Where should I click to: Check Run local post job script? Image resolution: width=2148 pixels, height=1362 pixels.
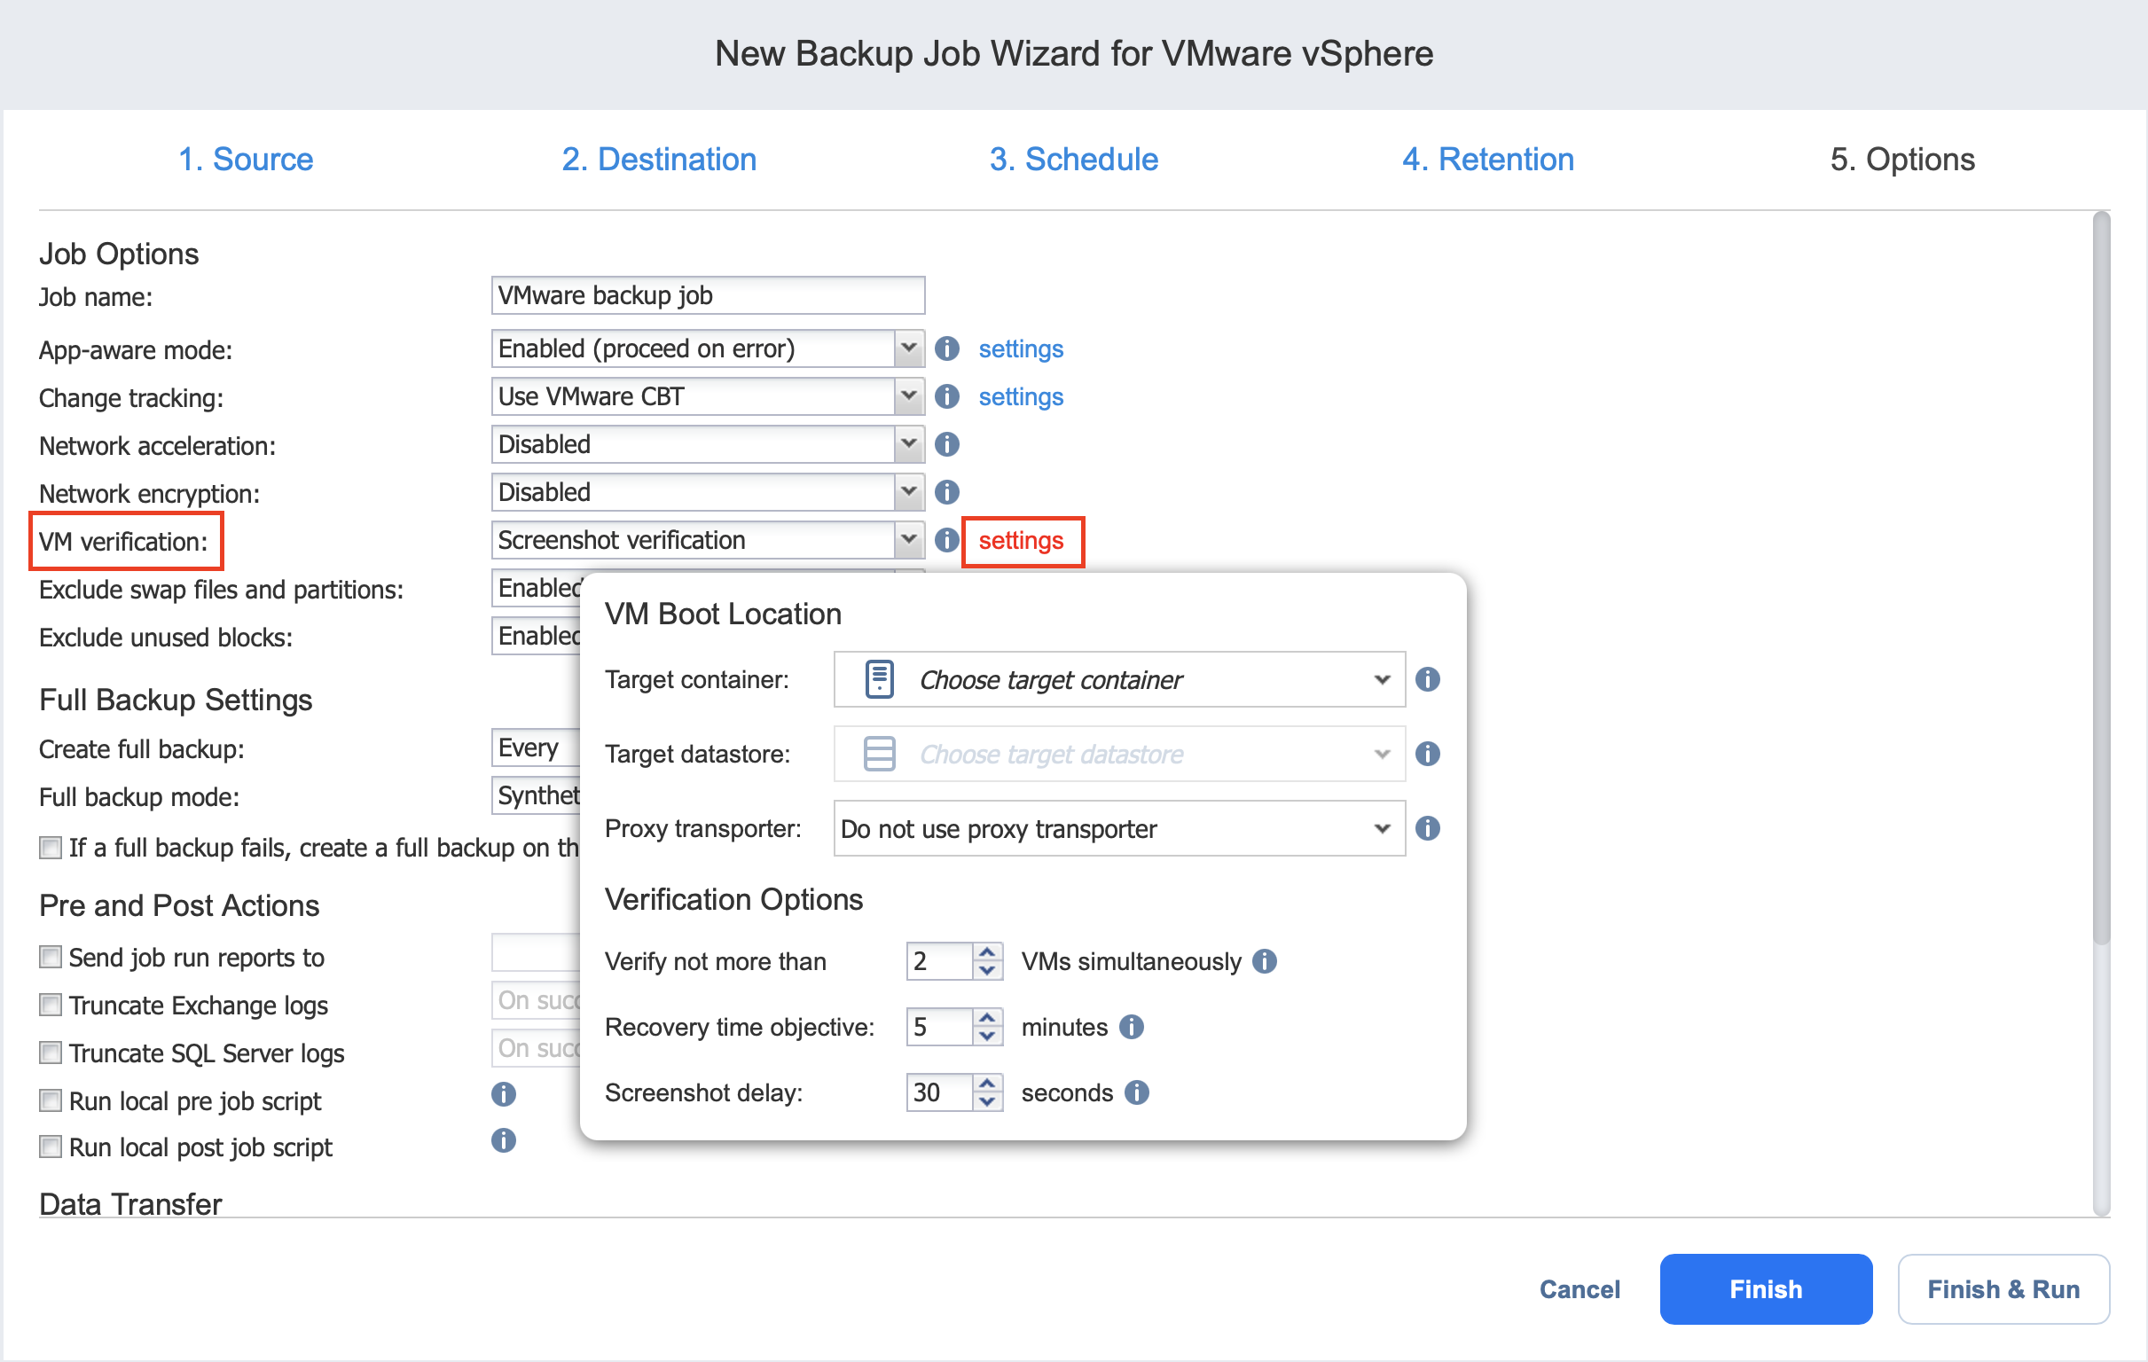point(51,1148)
